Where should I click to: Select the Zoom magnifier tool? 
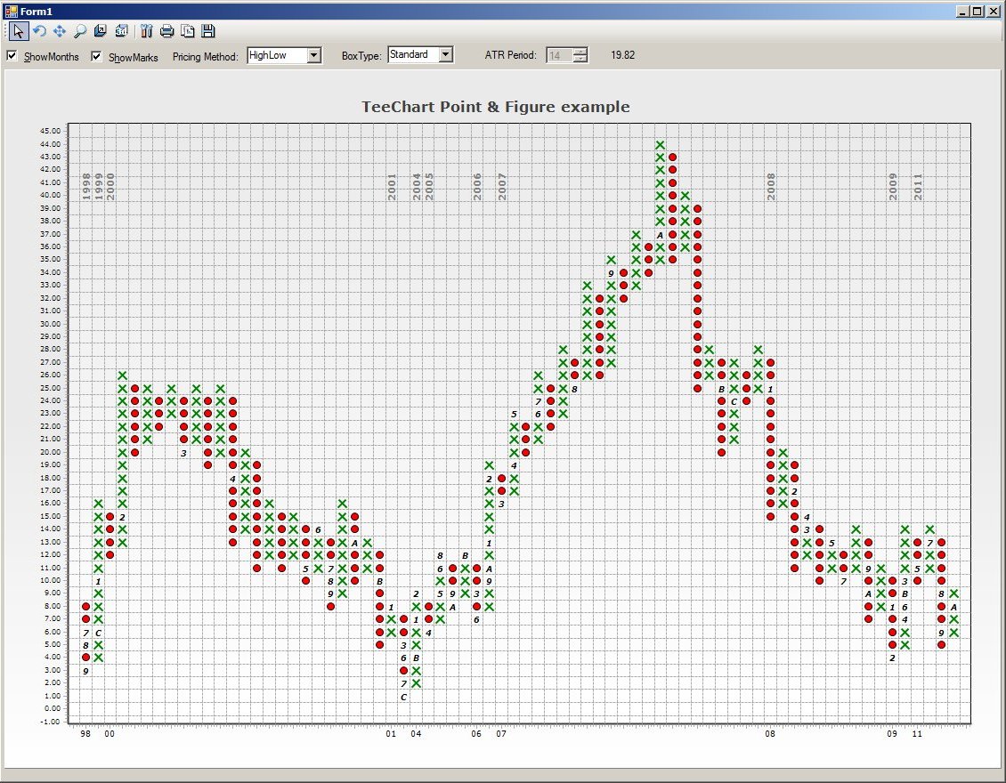[80, 31]
